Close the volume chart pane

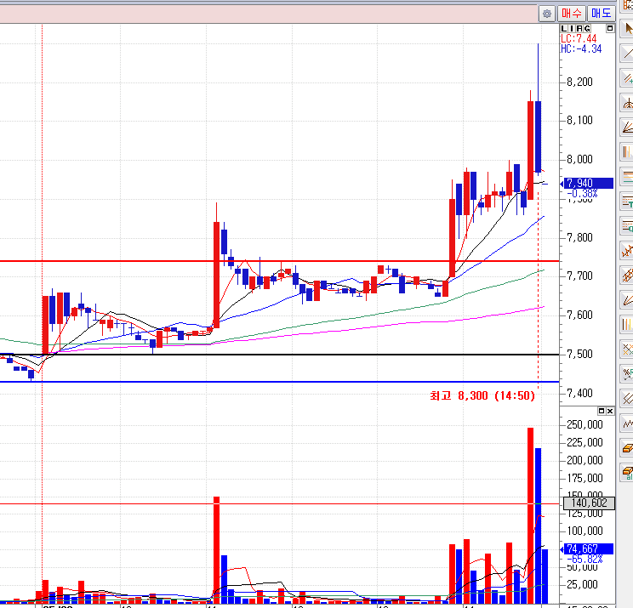click(x=609, y=411)
